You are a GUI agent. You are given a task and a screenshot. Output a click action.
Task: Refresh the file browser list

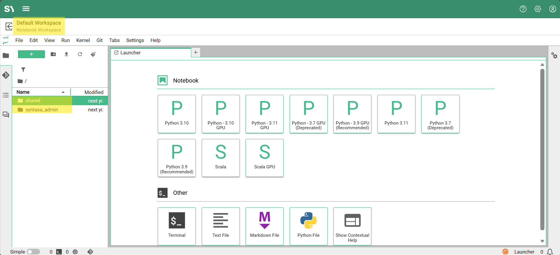click(x=80, y=54)
